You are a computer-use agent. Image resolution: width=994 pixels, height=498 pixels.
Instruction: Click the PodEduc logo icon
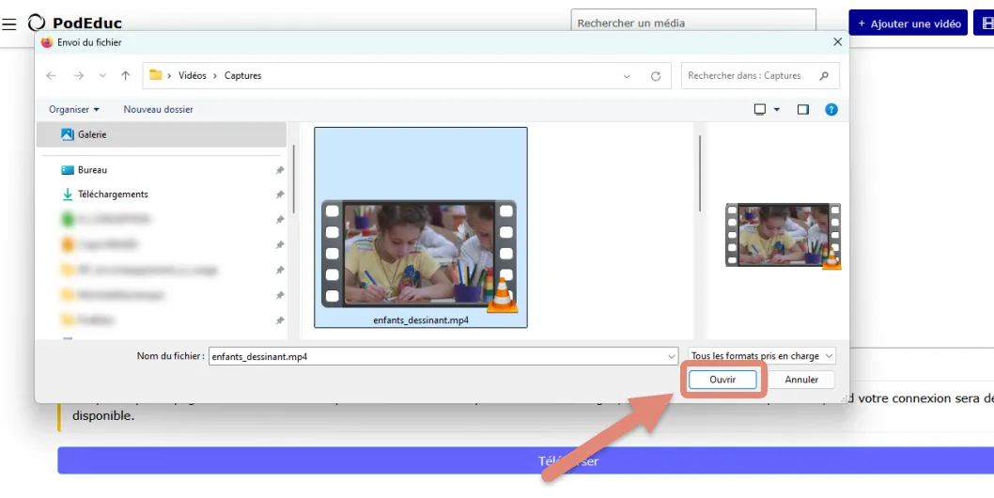[36, 23]
